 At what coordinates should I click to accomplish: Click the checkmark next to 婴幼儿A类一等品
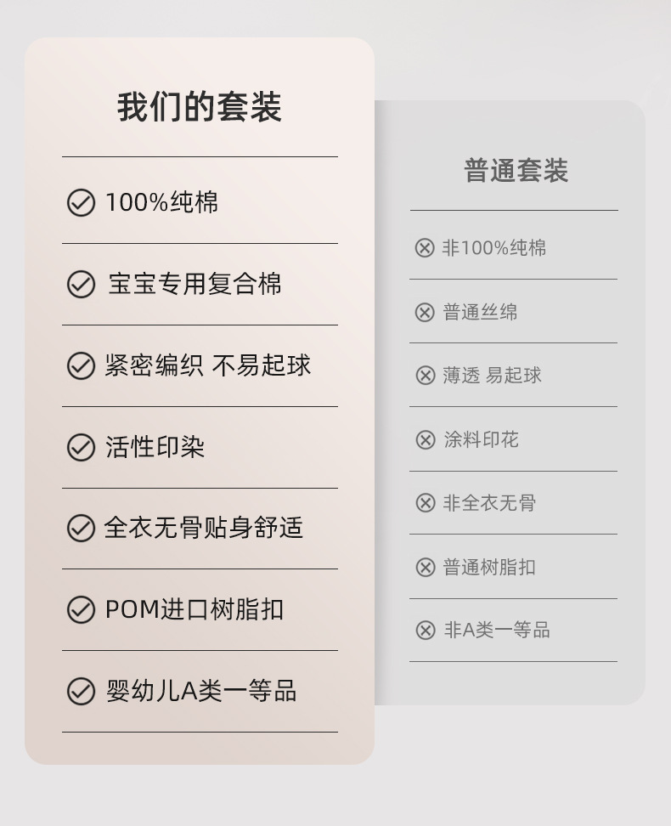[x=81, y=691]
